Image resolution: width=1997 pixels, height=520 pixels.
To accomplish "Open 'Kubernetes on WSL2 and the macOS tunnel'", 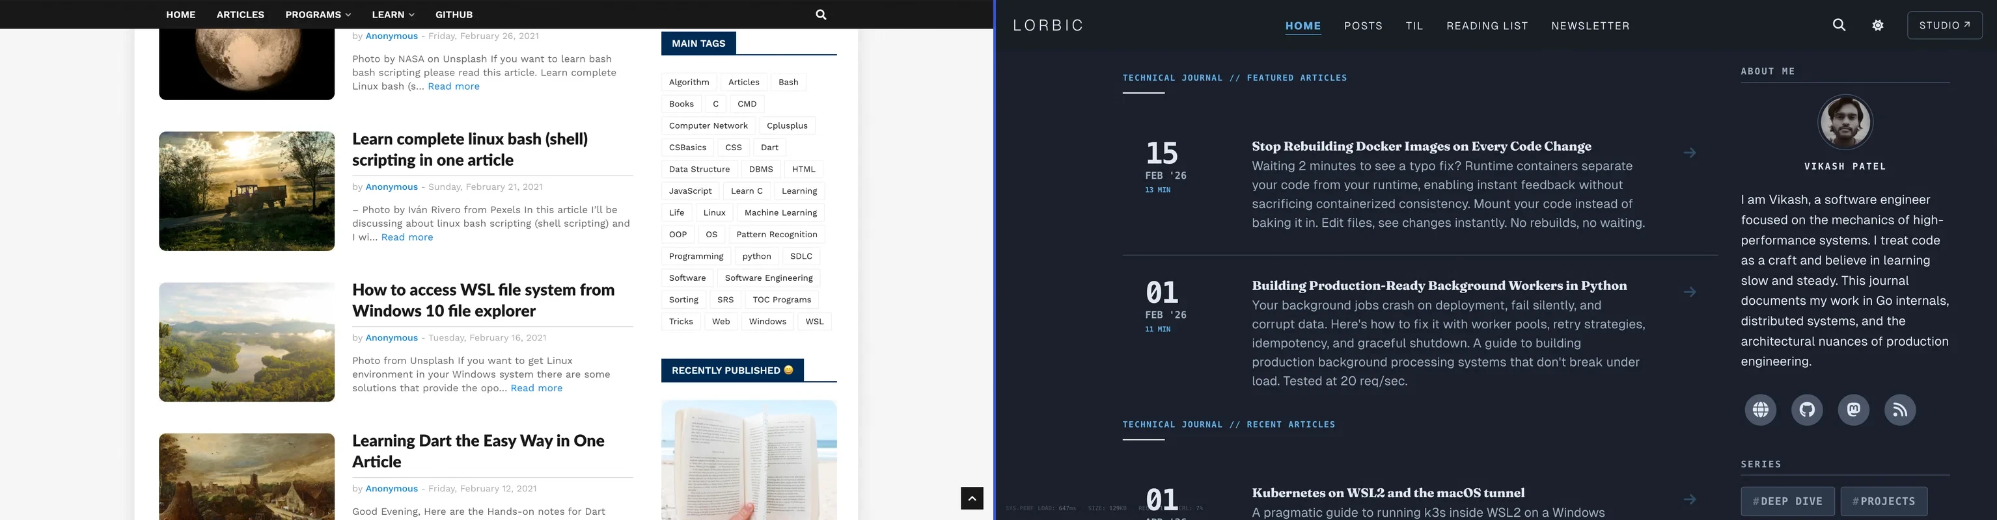I will [x=1388, y=493].
